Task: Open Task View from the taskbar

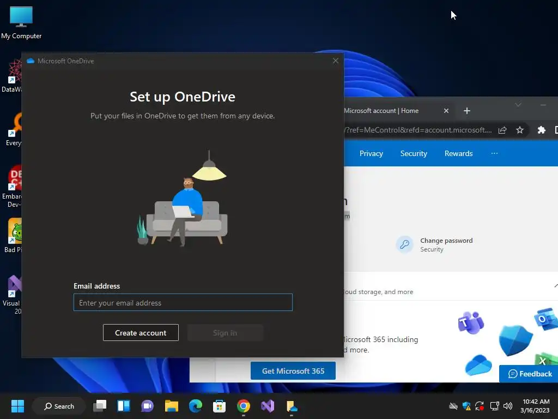Action: point(100,406)
